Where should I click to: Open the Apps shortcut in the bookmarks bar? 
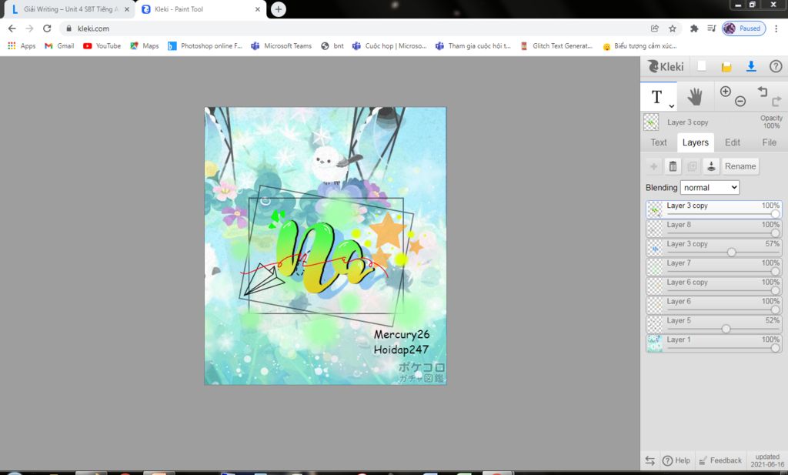[22, 45]
